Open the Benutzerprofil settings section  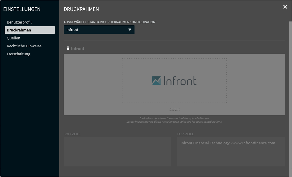pyautogui.click(x=19, y=22)
